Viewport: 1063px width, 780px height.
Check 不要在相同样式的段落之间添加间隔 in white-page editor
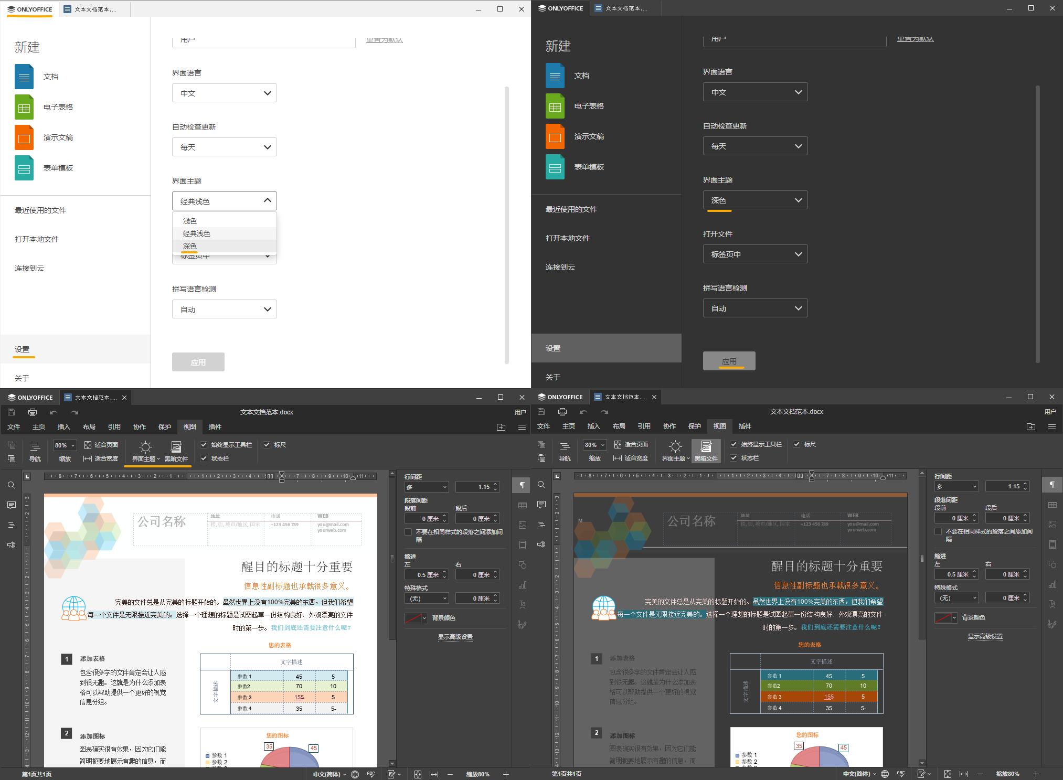pyautogui.click(x=409, y=532)
